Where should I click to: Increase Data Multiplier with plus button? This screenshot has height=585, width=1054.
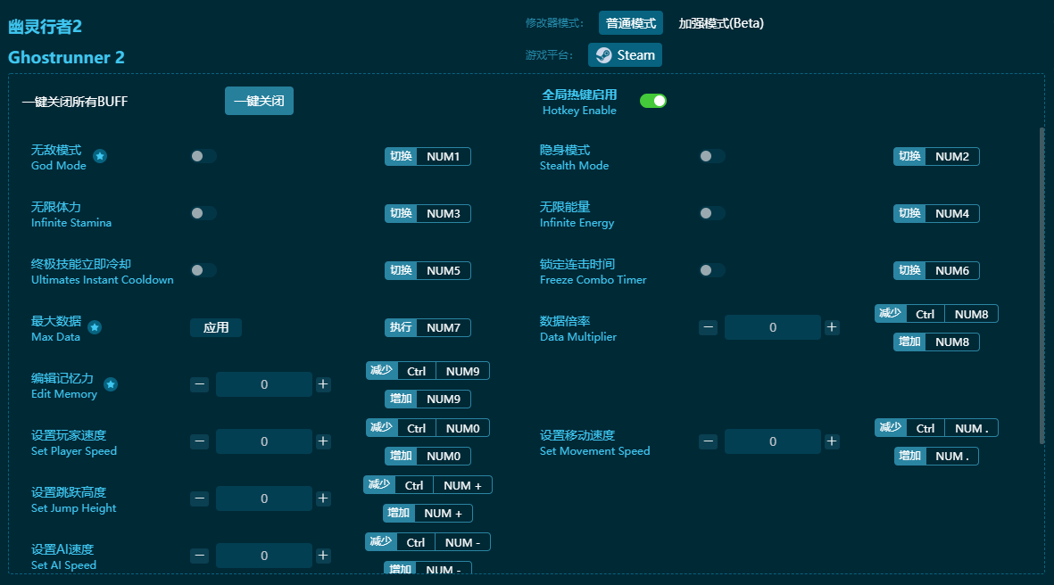(832, 327)
